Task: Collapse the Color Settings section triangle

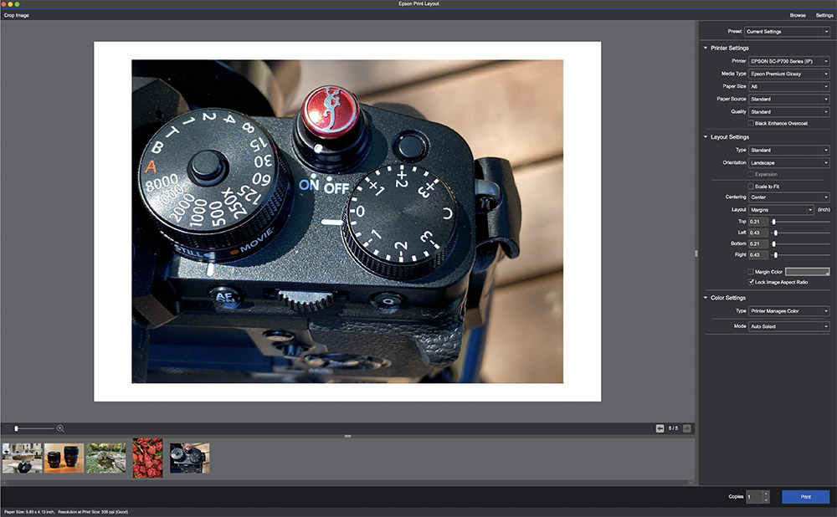Action: click(706, 298)
